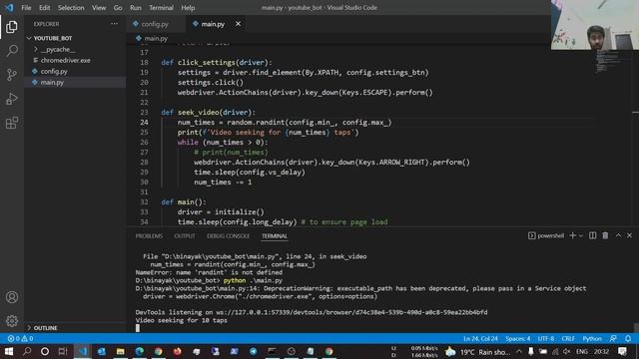Open the notifications bell in status bar

point(628,339)
